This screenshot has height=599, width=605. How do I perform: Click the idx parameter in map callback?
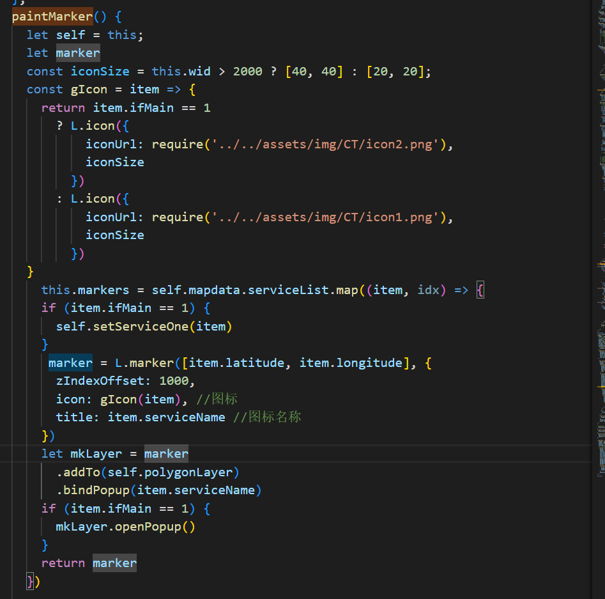pos(429,290)
